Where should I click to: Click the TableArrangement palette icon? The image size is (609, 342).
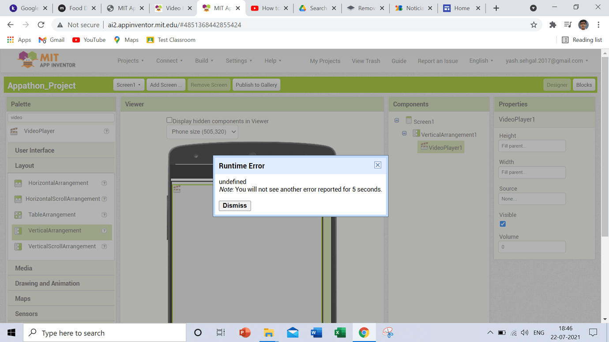click(x=18, y=215)
